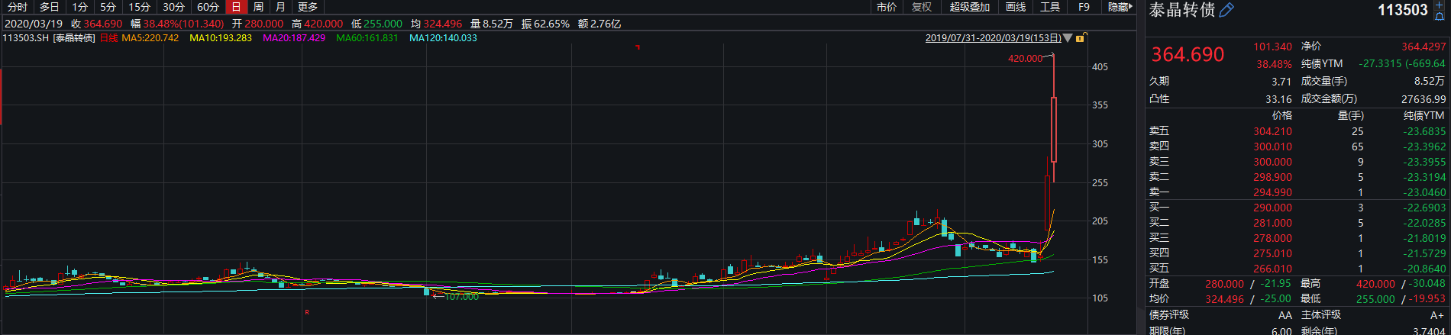
Task: Click the 债券评级 AA rating
Action: (x=1285, y=315)
